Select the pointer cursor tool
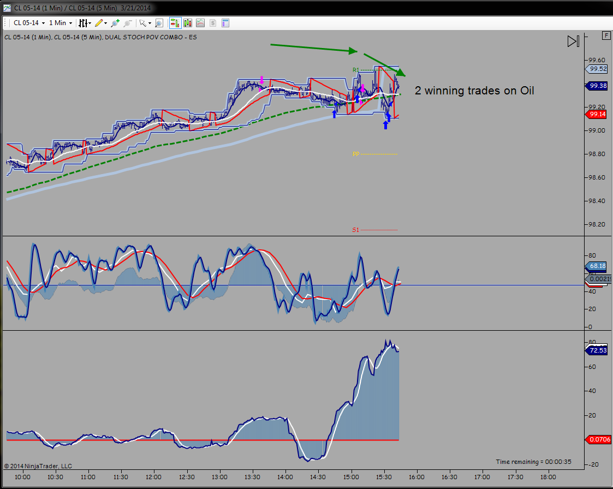Image resolution: width=613 pixels, height=489 pixels. (x=142, y=23)
